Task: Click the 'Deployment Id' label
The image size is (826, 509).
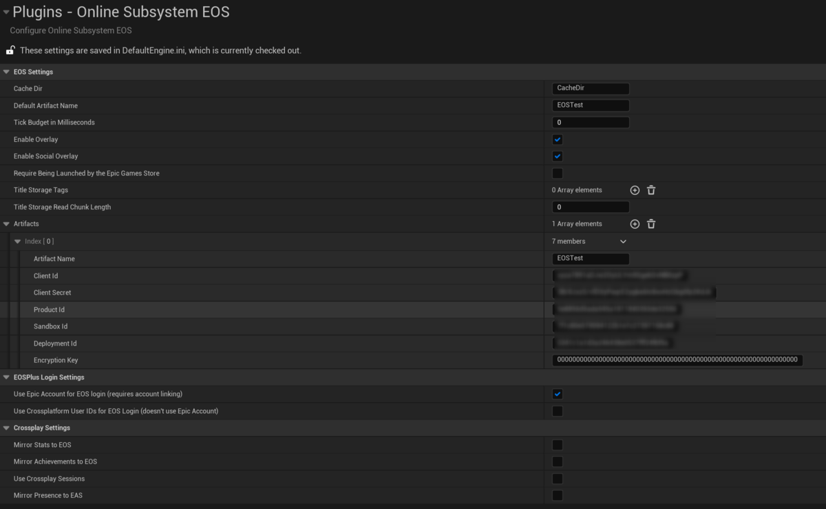Action: [x=55, y=344]
